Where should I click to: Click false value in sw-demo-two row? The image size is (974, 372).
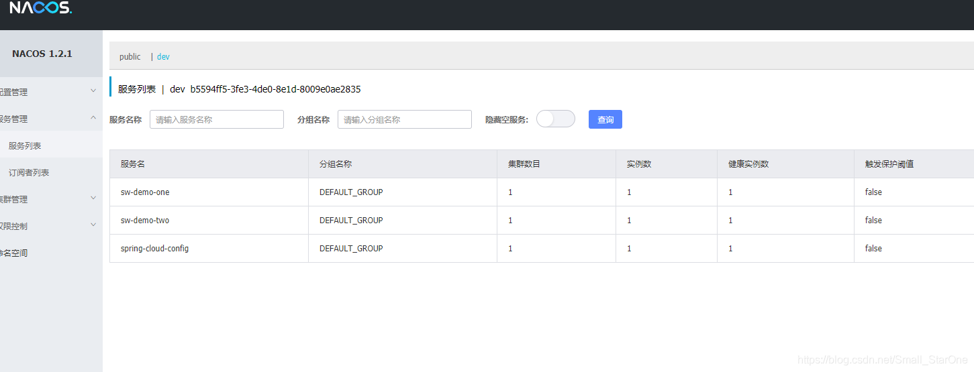[x=873, y=221]
